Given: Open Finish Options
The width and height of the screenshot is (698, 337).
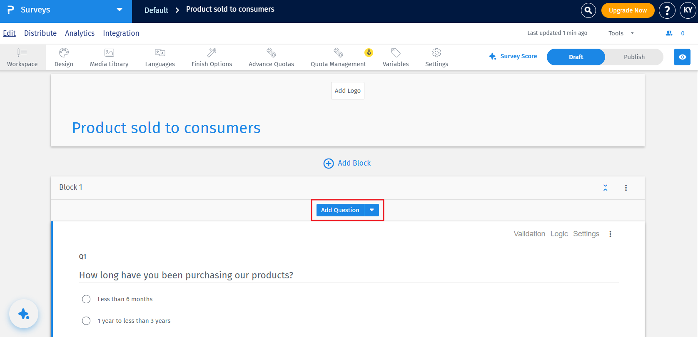Looking at the screenshot, I should point(212,57).
